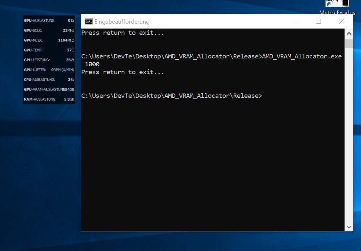This screenshot has height=251, width=361.
Task: Click the GPU-TEMP. 27C row
Action: click(x=49, y=50)
